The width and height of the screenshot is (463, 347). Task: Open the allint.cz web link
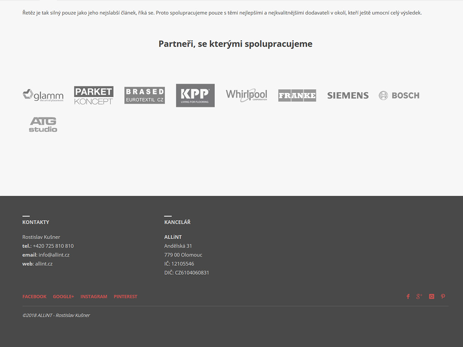44,264
